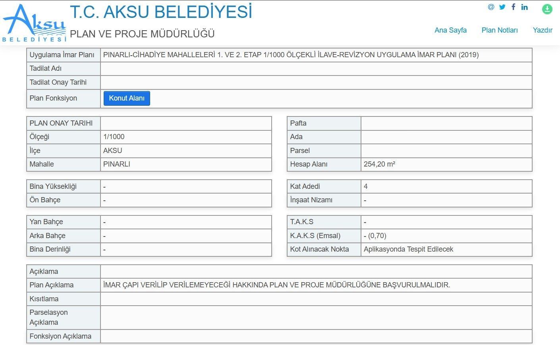Select the Uygulama İmar Planı name text
560x345 pixels.
[291, 55]
